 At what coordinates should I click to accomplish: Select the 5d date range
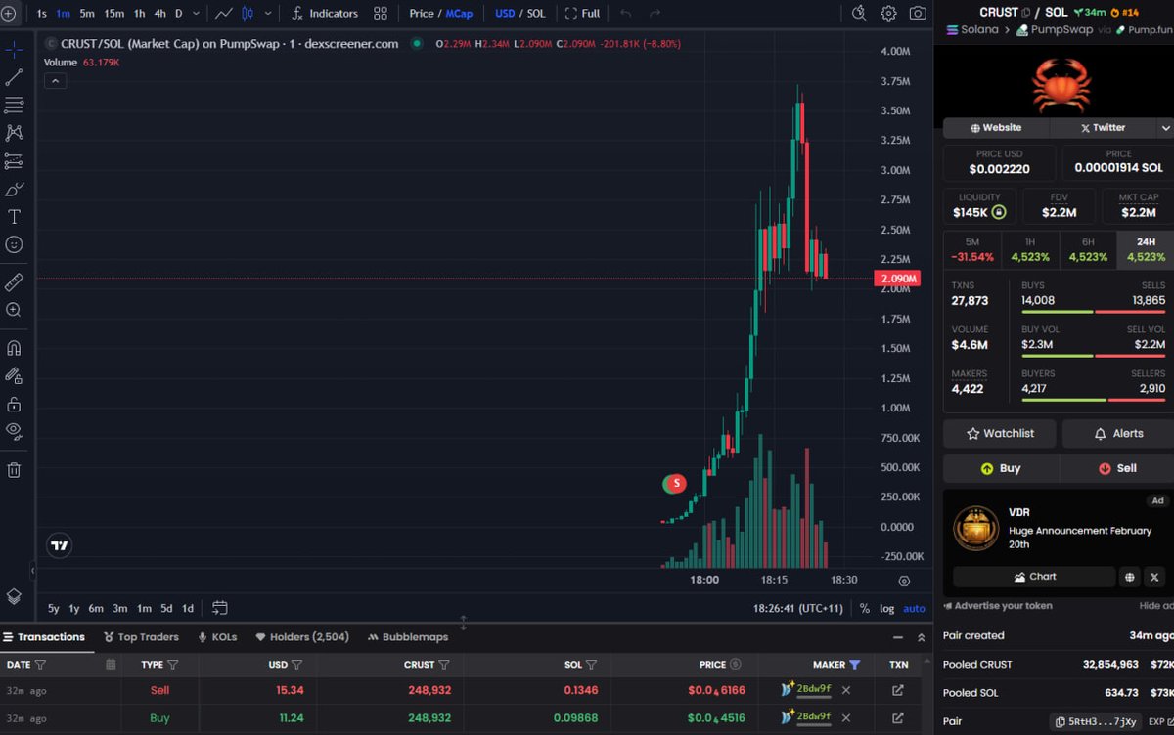point(166,608)
